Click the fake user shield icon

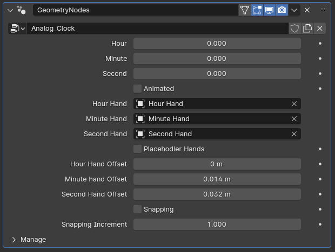[x=295, y=29]
